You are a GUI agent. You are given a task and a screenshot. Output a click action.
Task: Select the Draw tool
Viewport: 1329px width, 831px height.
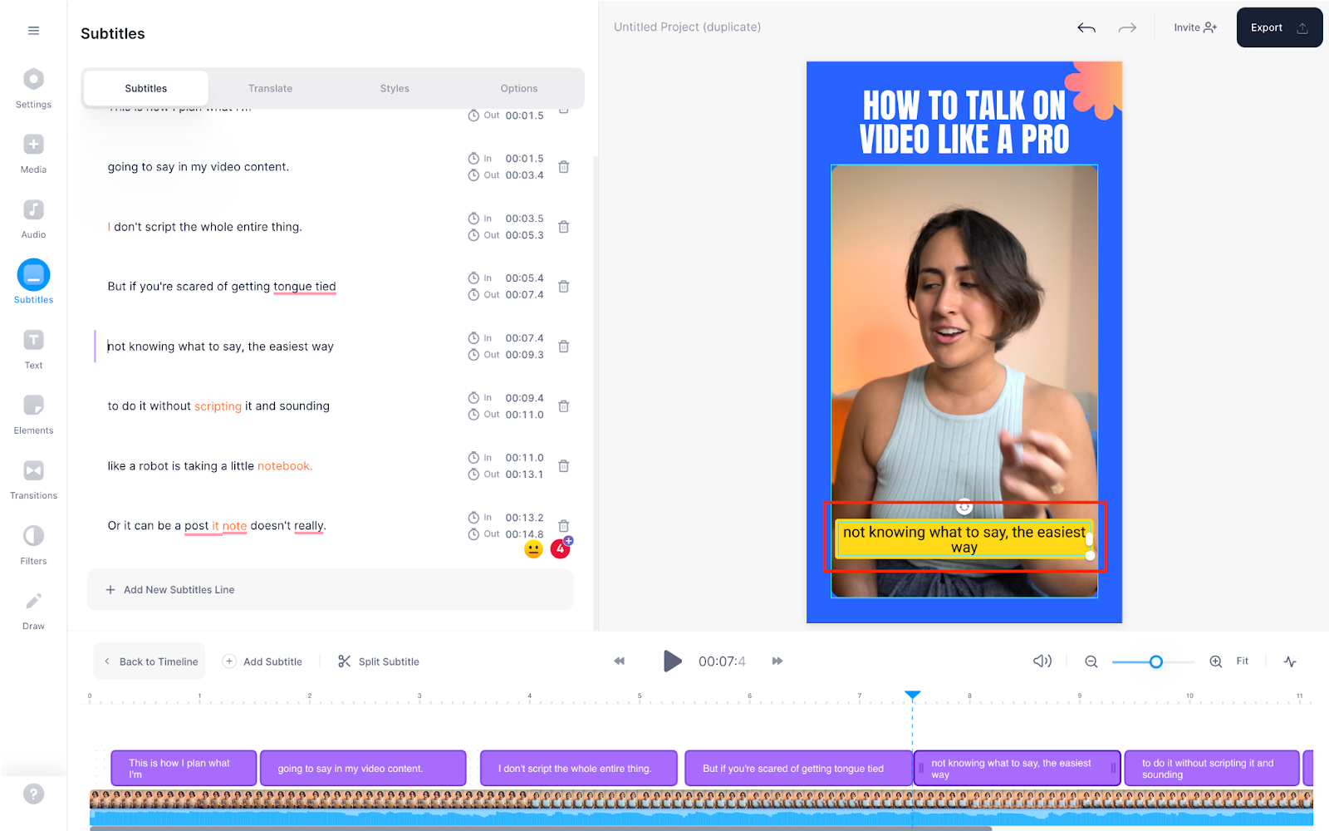[x=33, y=611]
